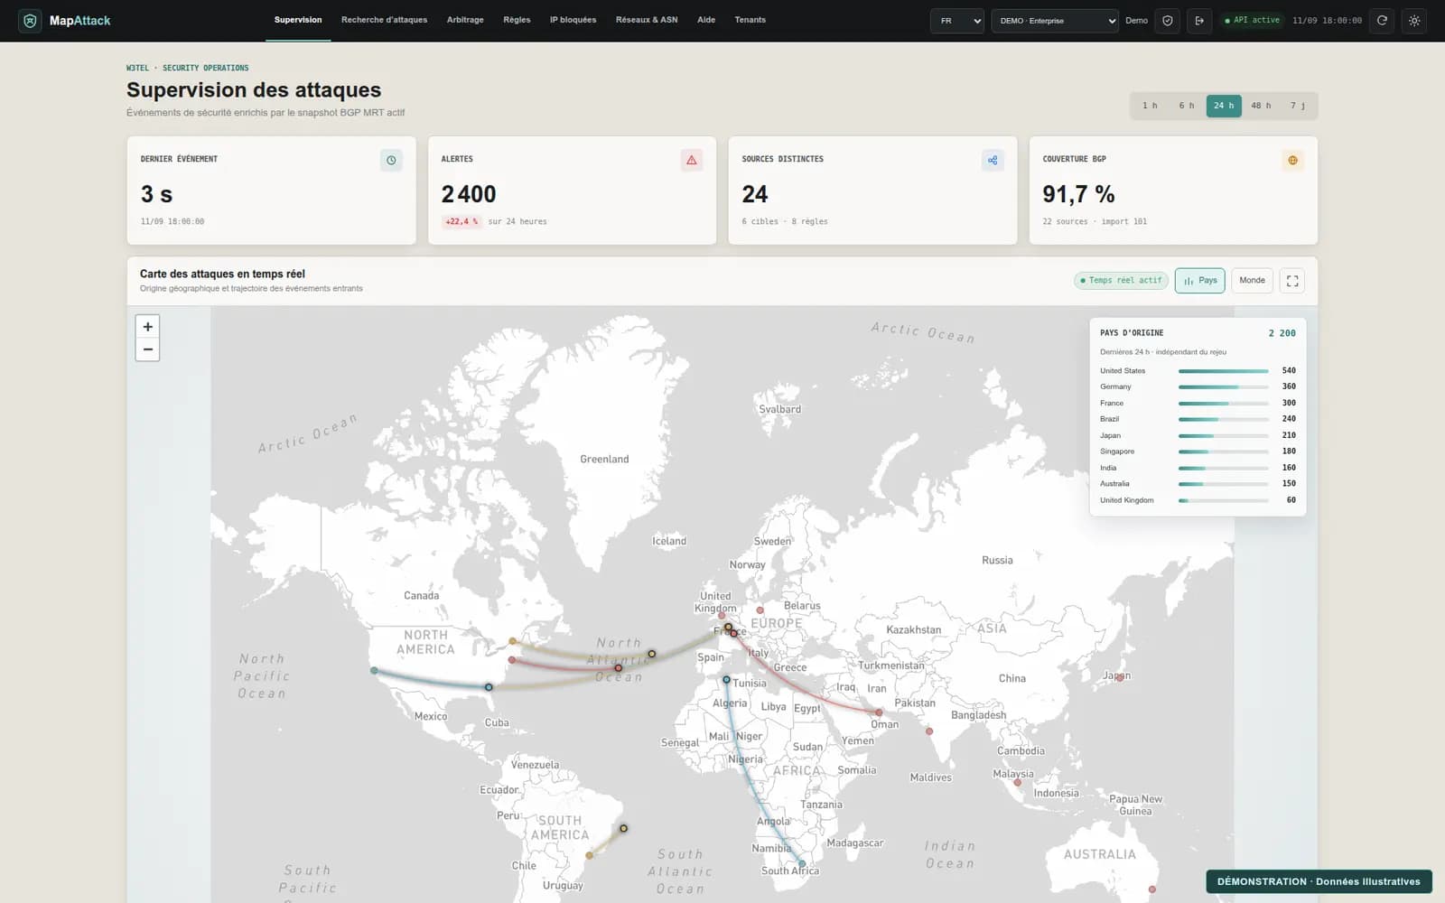This screenshot has width=1445, height=903.
Task: Toggle the Temps réel actif indicator
Action: [1121, 281]
